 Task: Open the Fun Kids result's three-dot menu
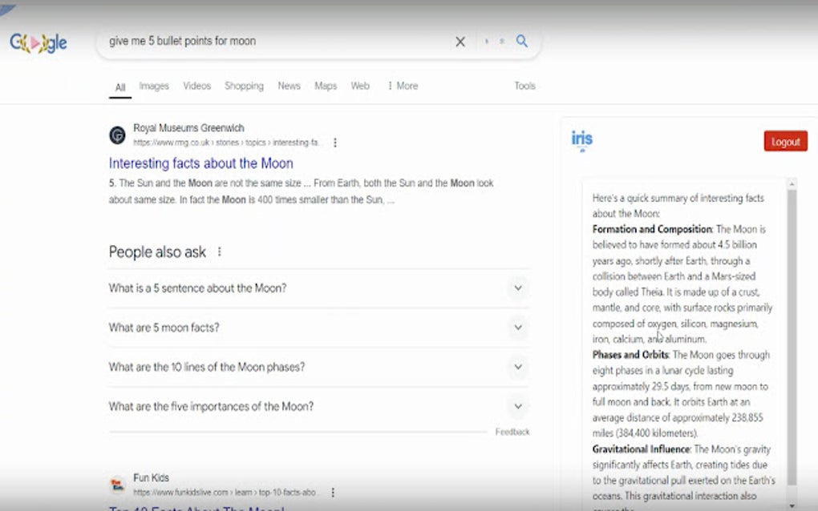click(333, 491)
